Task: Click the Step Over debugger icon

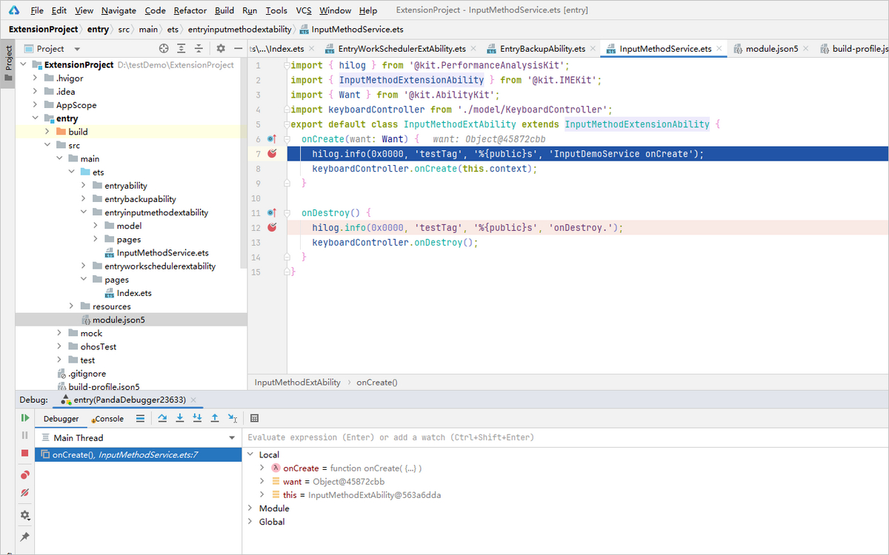Action: [162, 418]
